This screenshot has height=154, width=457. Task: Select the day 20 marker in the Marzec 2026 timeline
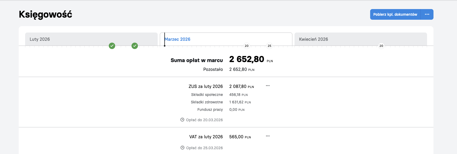247,46
